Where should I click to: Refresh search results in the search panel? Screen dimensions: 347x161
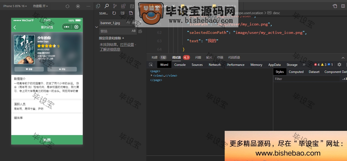point(114,13)
